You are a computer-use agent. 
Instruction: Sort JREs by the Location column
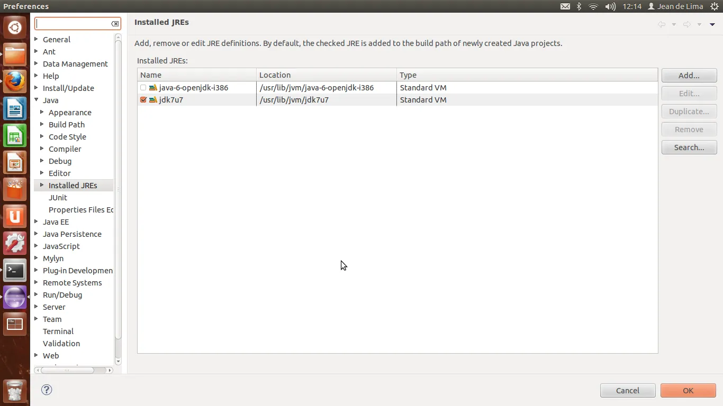pos(327,75)
